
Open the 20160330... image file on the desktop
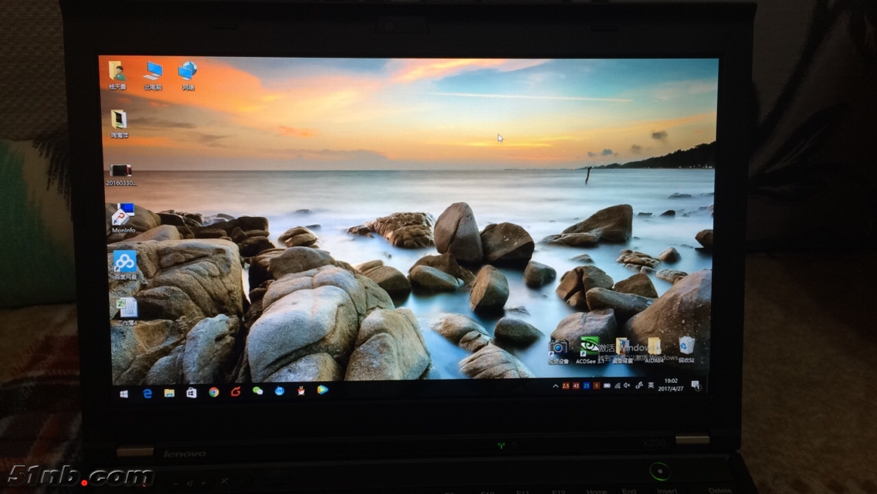pyautogui.click(x=120, y=174)
